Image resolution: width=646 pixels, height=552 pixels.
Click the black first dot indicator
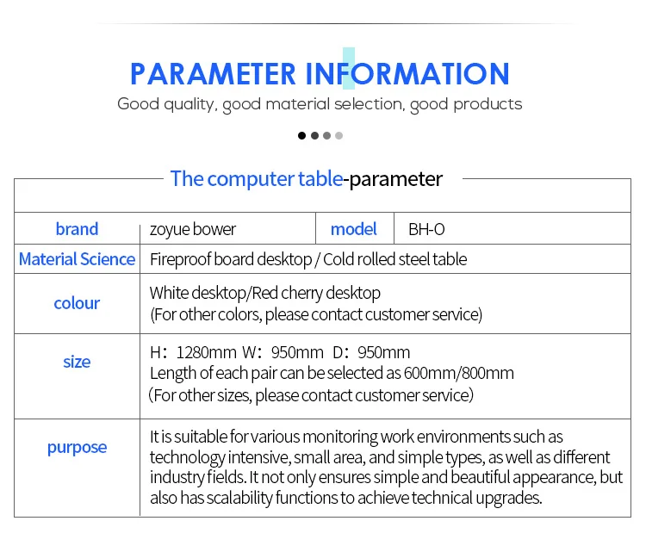(x=302, y=135)
